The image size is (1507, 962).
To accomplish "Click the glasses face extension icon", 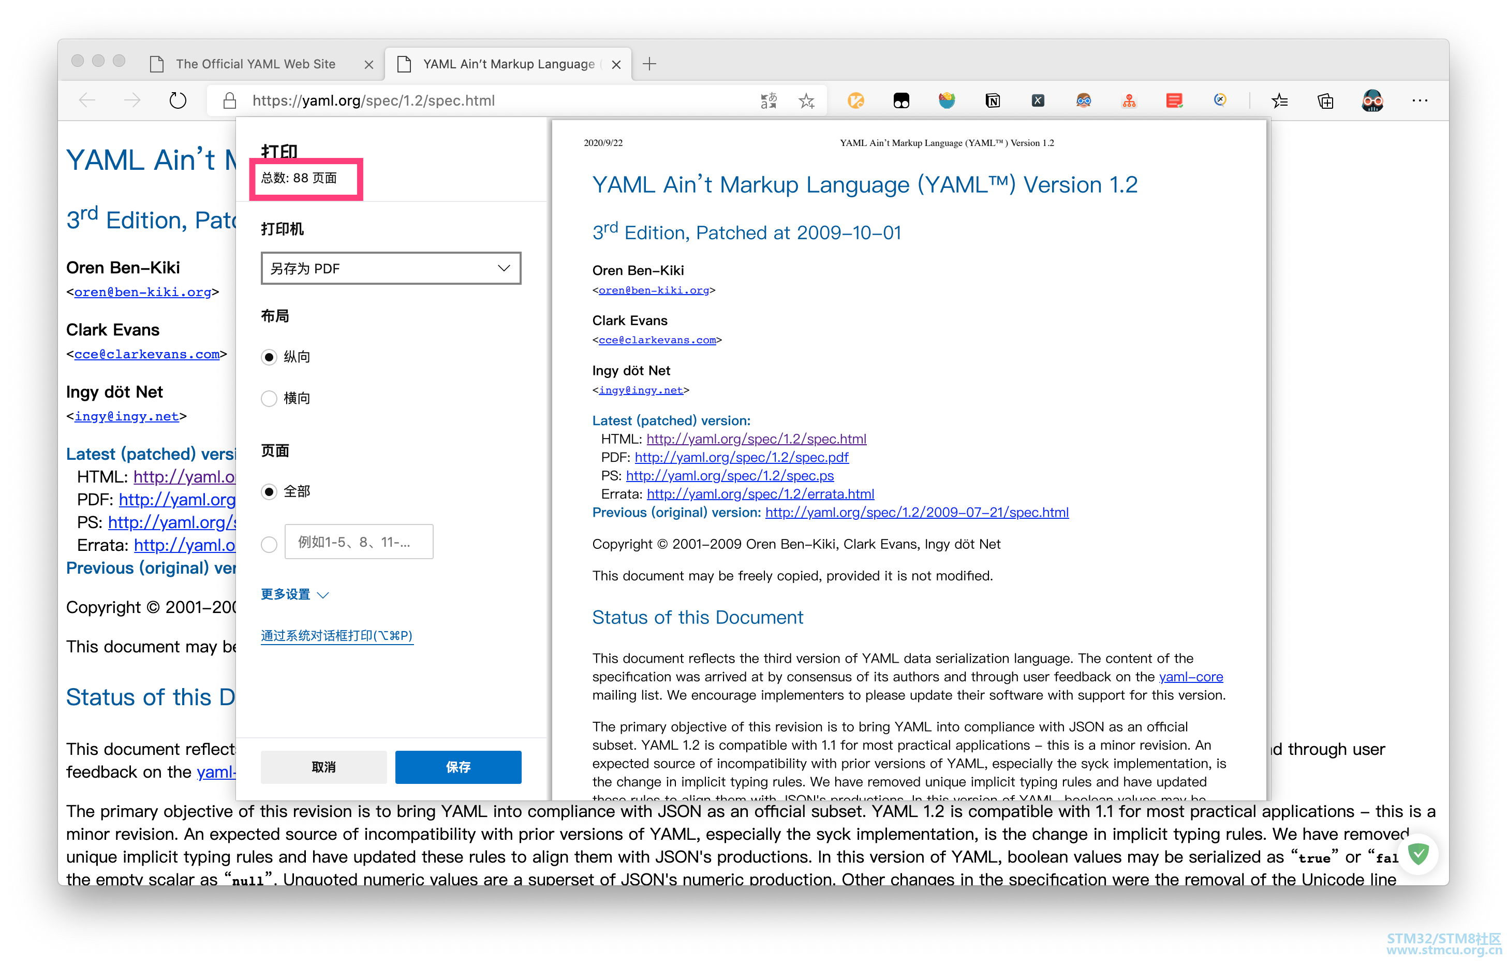I will pyautogui.click(x=1084, y=100).
